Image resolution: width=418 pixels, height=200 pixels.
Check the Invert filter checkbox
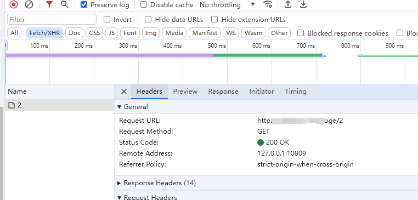pyautogui.click(x=107, y=19)
